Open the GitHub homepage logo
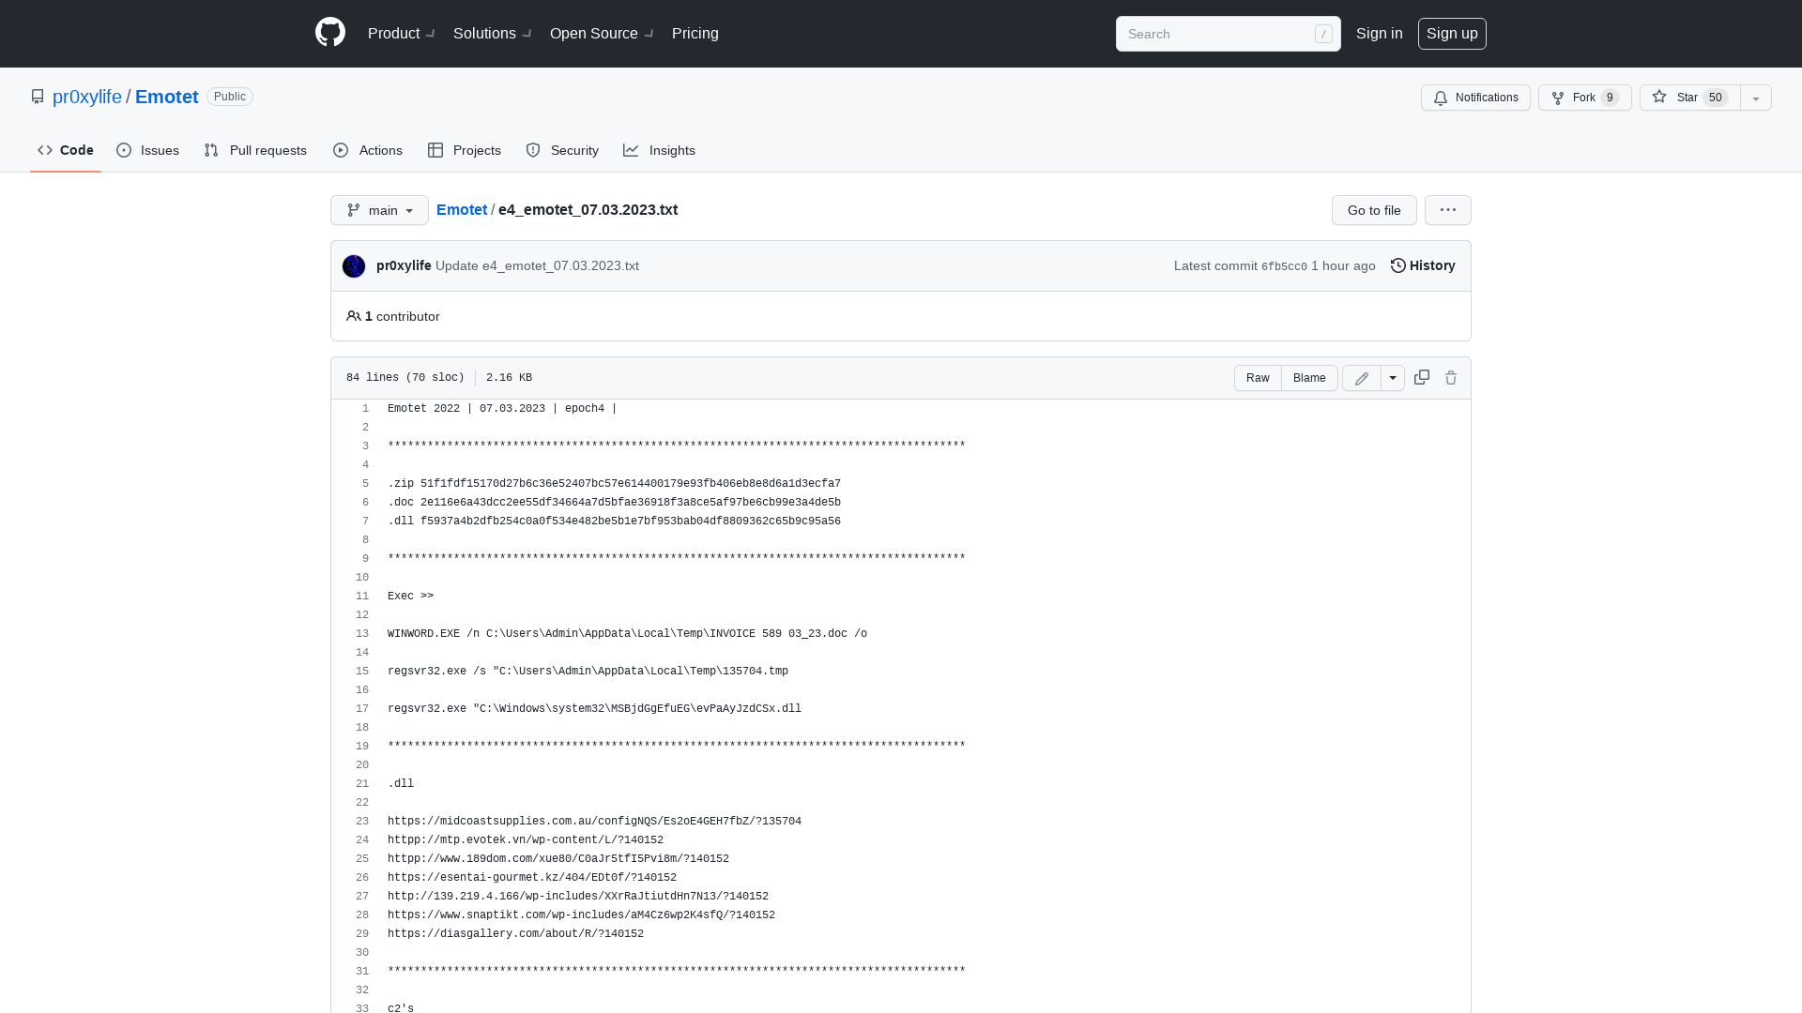The image size is (1802, 1013). [x=330, y=33]
